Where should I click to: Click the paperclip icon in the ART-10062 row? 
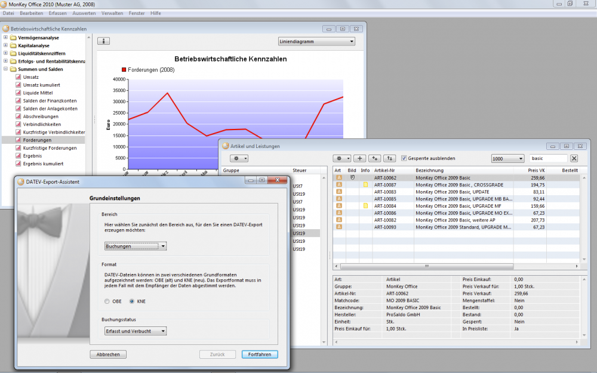[352, 177]
